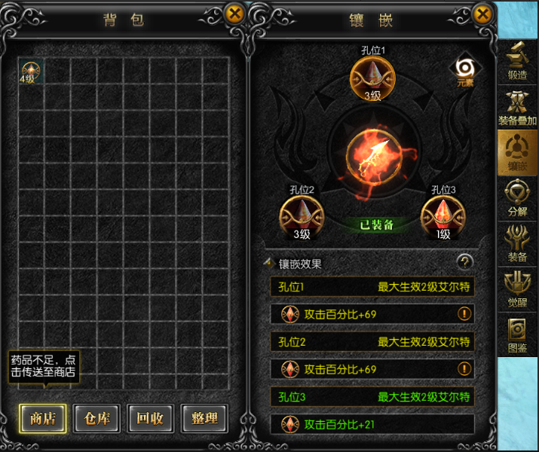Open the 觉醒 awakening sidebar icon
This screenshot has height=452, width=539.
[517, 289]
